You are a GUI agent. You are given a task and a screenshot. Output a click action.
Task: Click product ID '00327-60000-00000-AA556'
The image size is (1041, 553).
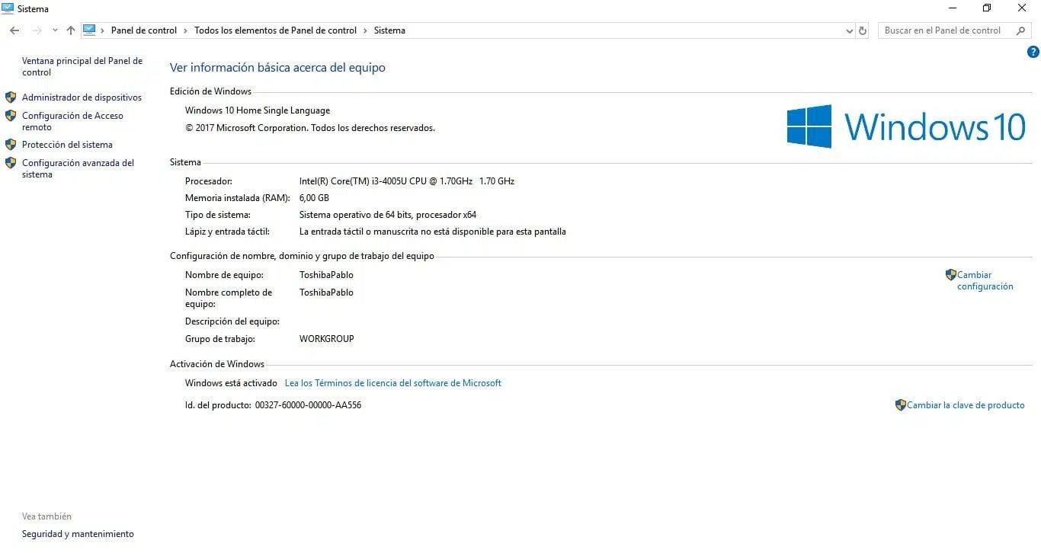point(308,405)
